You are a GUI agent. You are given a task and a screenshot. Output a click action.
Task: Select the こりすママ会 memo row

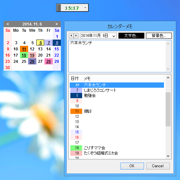[x=117, y=148]
